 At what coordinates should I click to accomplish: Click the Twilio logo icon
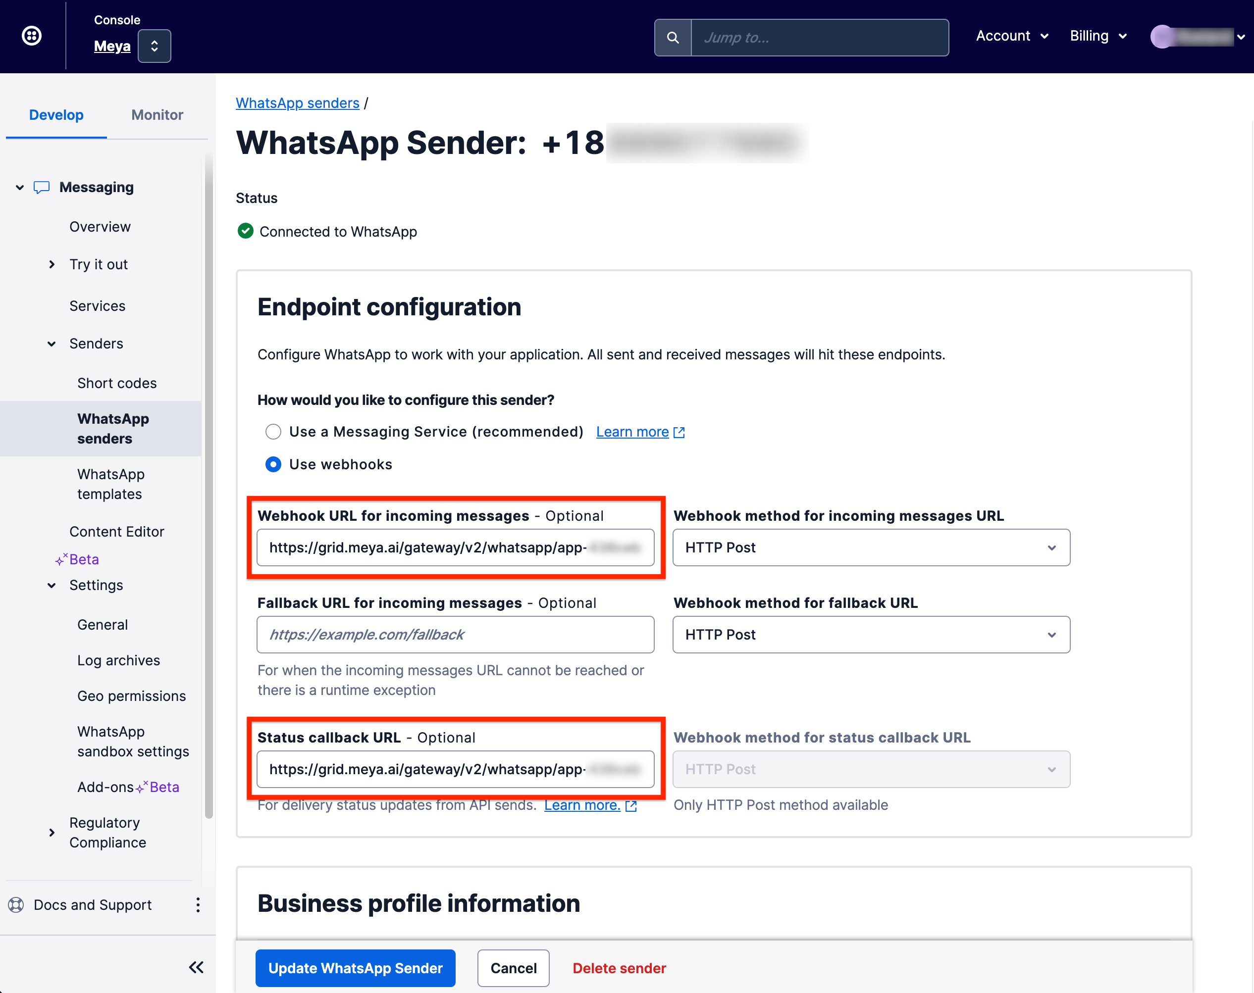[31, 36]
